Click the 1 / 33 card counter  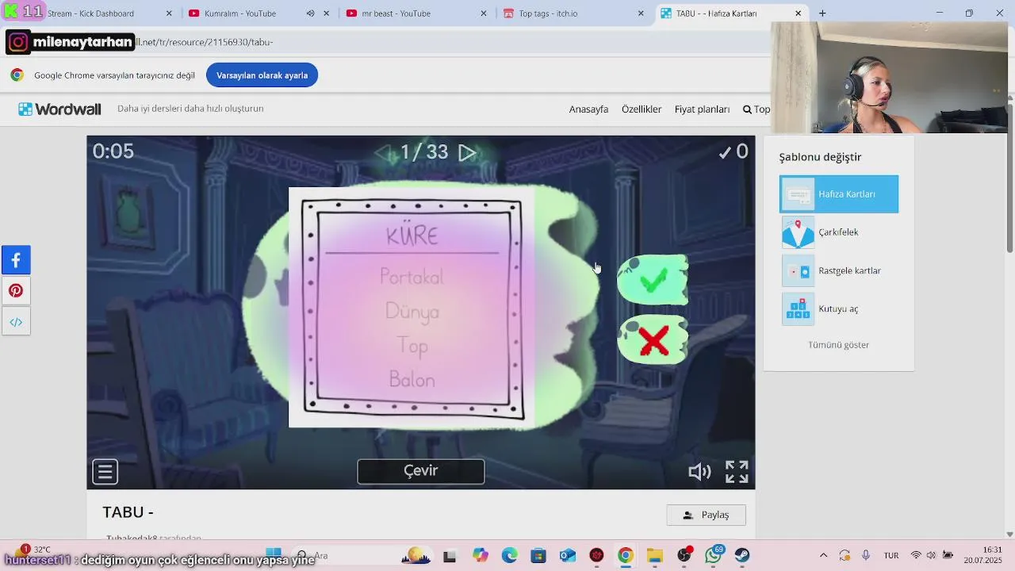coord(424,152)
